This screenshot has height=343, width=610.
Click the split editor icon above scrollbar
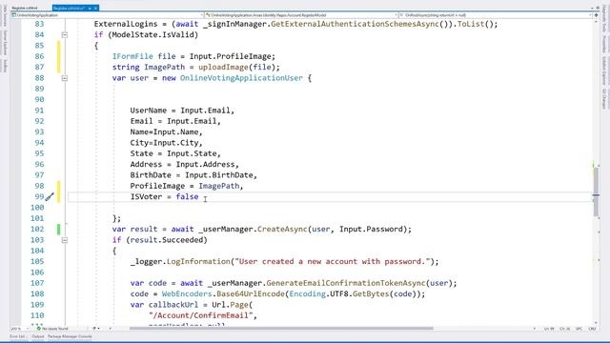coord(596,15)
